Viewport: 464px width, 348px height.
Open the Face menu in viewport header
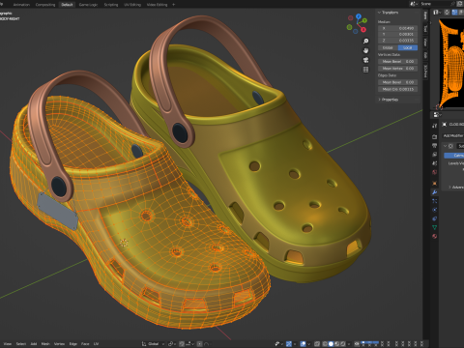pyautogui.click(x=85, y=344)
